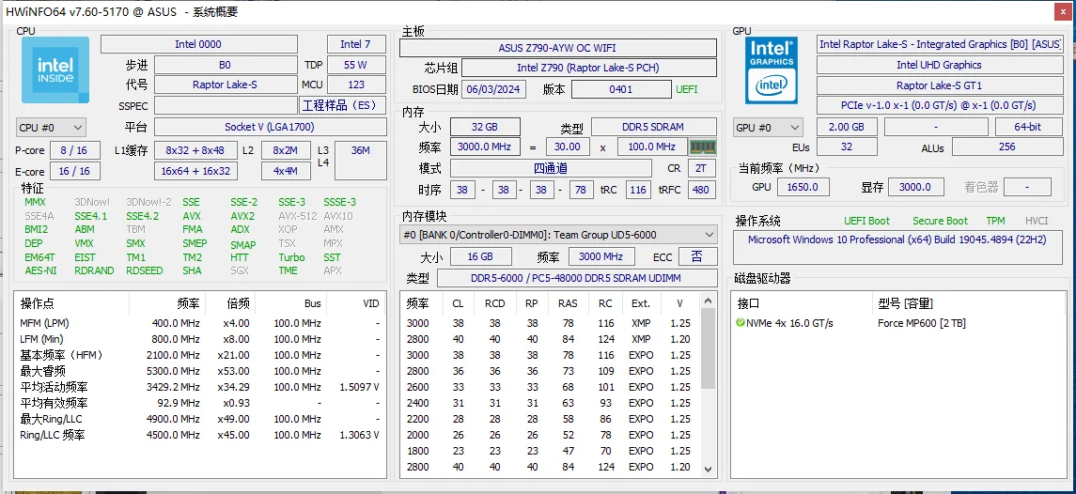This screenshot has width=1076, height=494.
Task: Open the CPU #0 selector dropdown
Action: coord(51,128)
